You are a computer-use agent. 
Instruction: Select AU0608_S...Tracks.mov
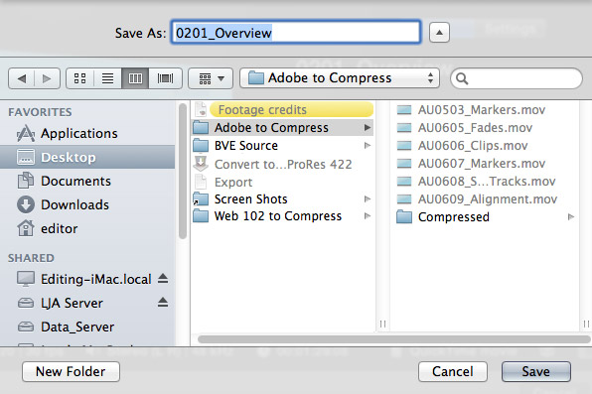pyautogui.click(x=484, y=182)
